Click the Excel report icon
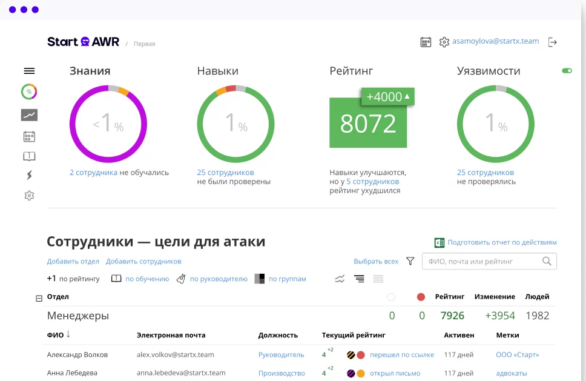 [x=439, y=243]
